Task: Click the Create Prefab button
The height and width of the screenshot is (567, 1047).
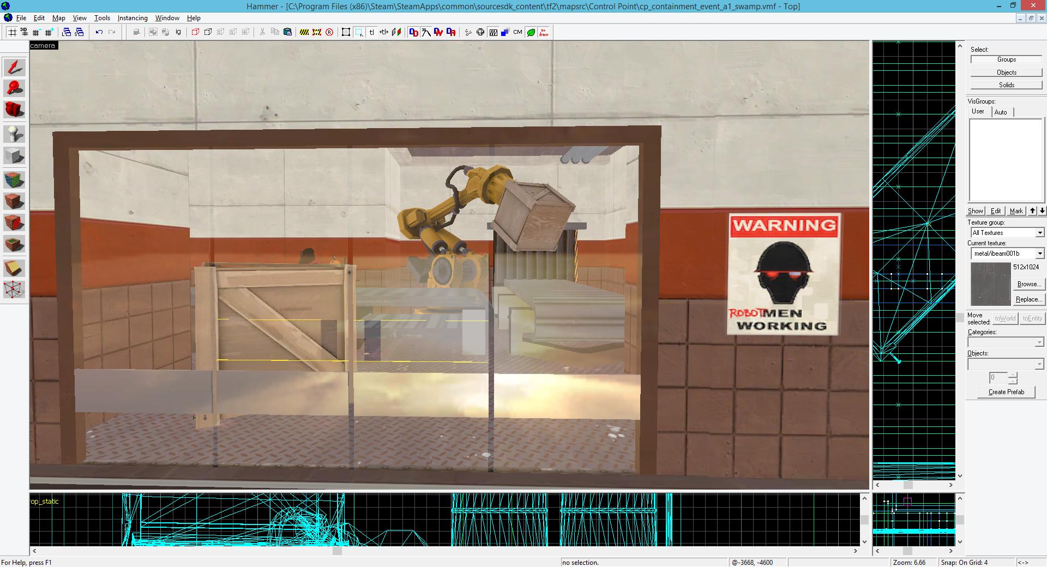Action: pos(1006,392)
